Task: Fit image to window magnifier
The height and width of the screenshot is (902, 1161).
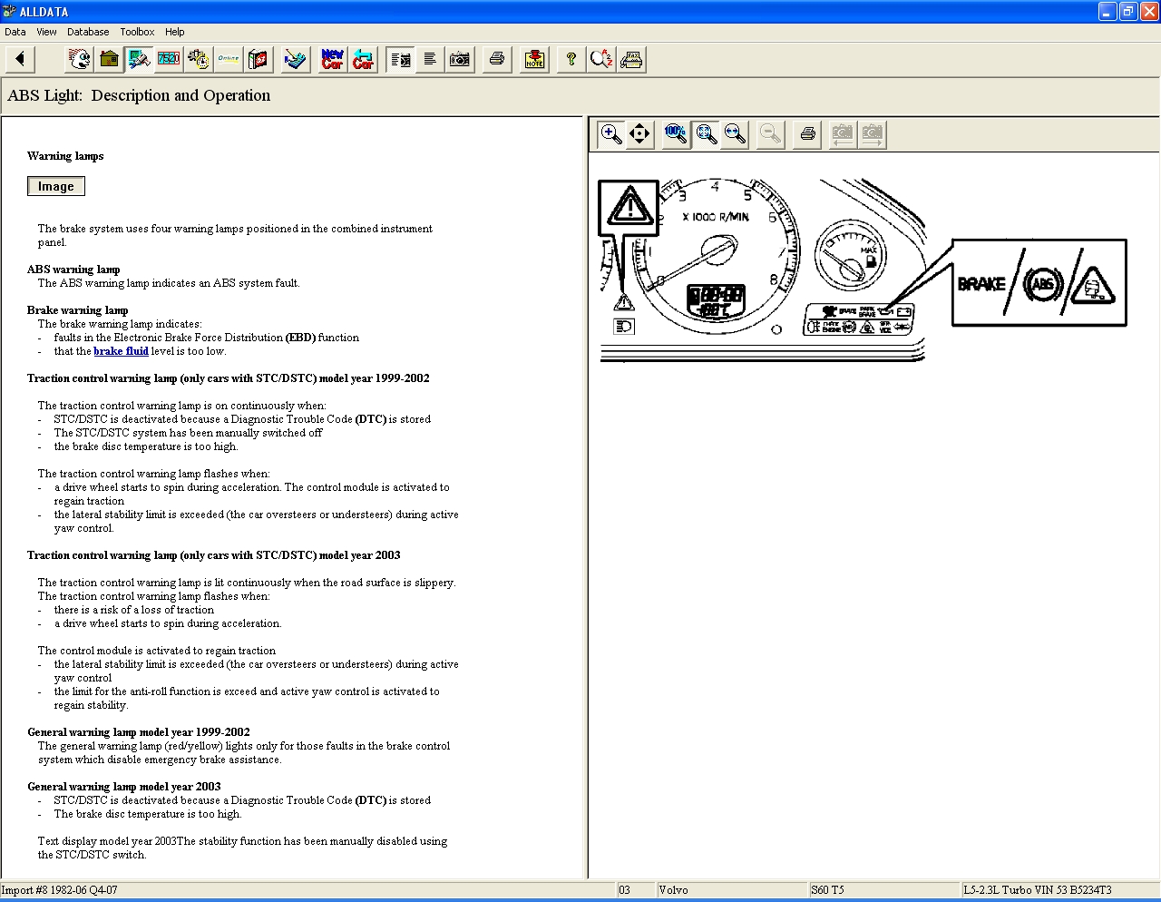Action: tap(706, 134)
